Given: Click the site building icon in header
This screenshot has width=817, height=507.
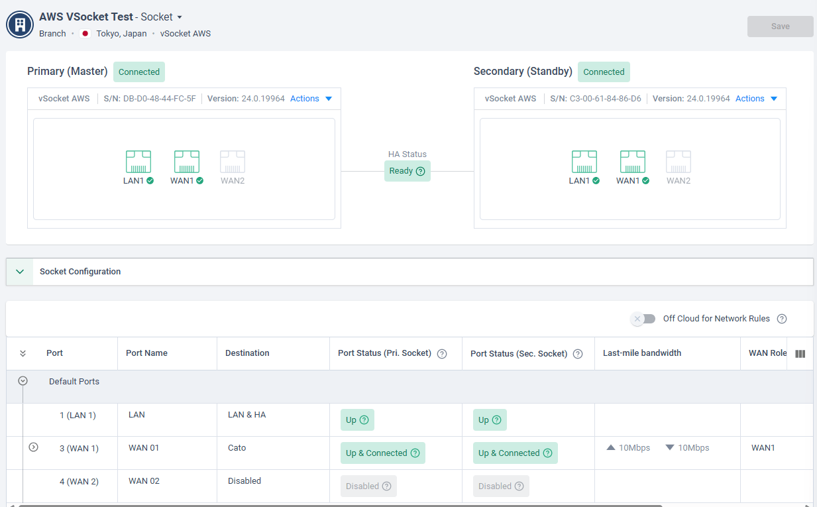Looking at the screenshot, I should (20, 25).
